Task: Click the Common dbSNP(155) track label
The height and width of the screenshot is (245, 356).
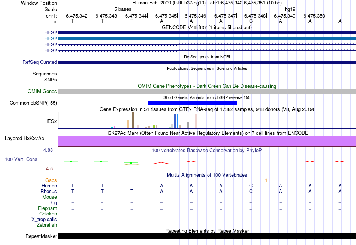Action: coord(33,103)
